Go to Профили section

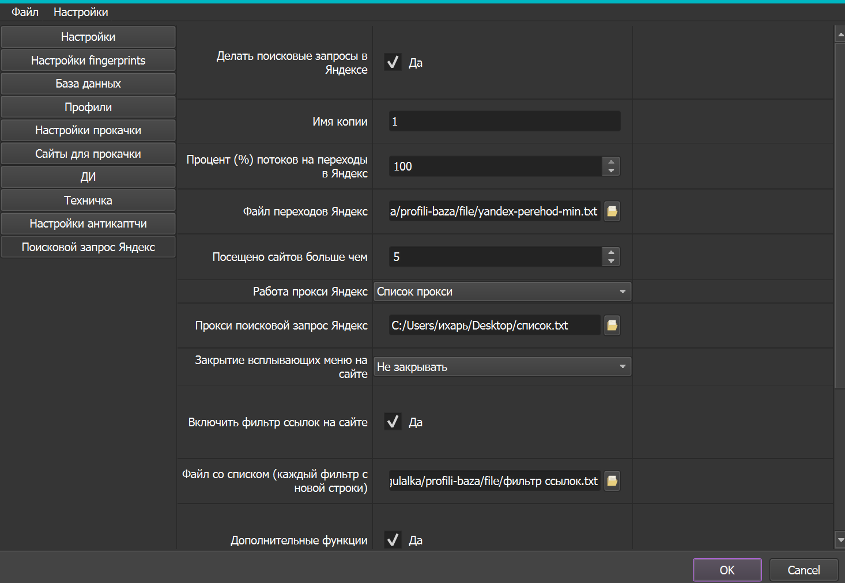pyautogui.click(x=88, y=107)
